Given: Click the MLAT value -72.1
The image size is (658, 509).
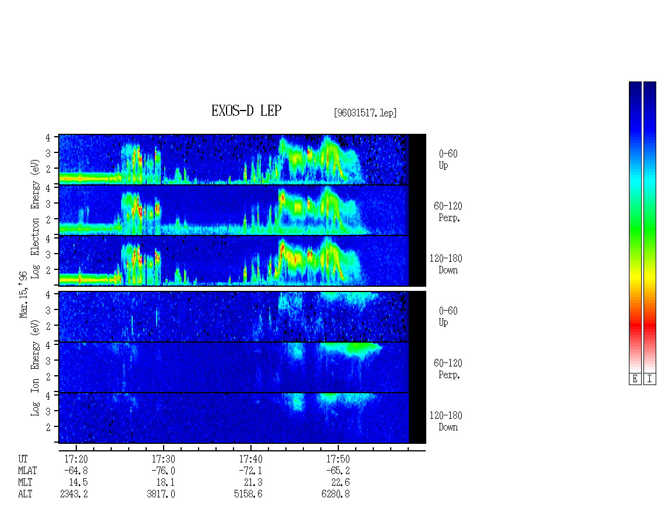Looking at the screenshot, I should (x=250, y=471).
